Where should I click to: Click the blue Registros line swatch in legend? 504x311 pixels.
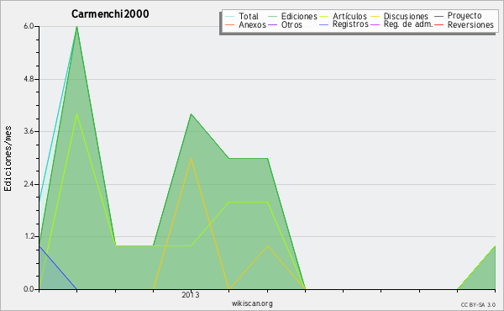pos(324,24)
